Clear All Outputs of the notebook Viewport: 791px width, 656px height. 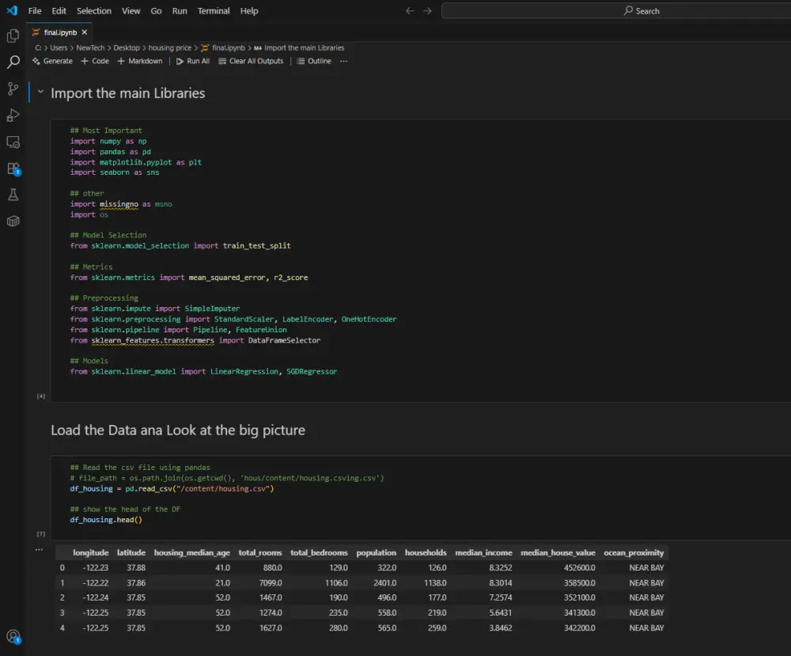click(251, 61)
